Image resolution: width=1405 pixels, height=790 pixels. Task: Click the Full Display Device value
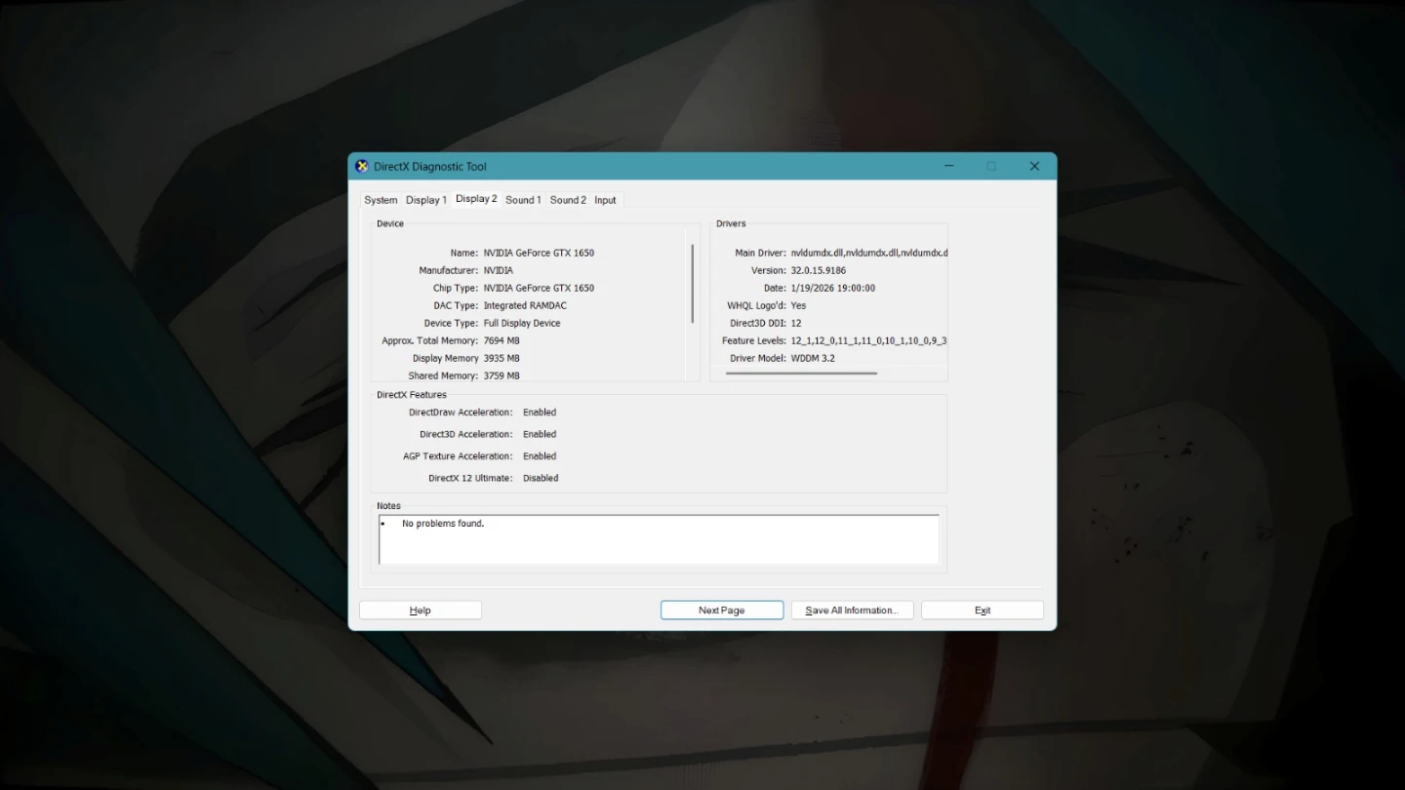[x=522, y=323]
